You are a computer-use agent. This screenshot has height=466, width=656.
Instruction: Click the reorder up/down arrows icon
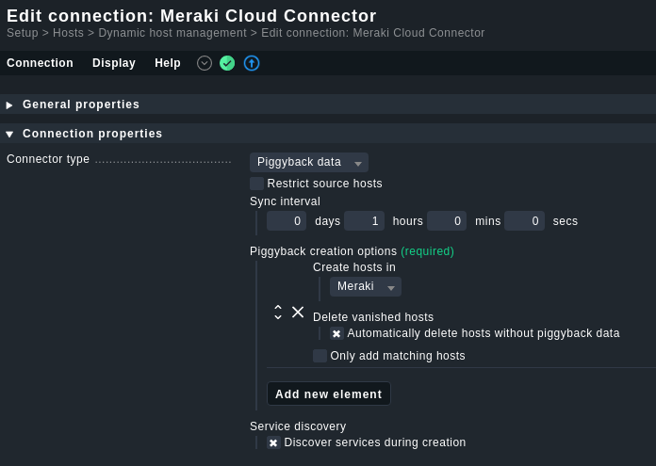pos(278,313)
